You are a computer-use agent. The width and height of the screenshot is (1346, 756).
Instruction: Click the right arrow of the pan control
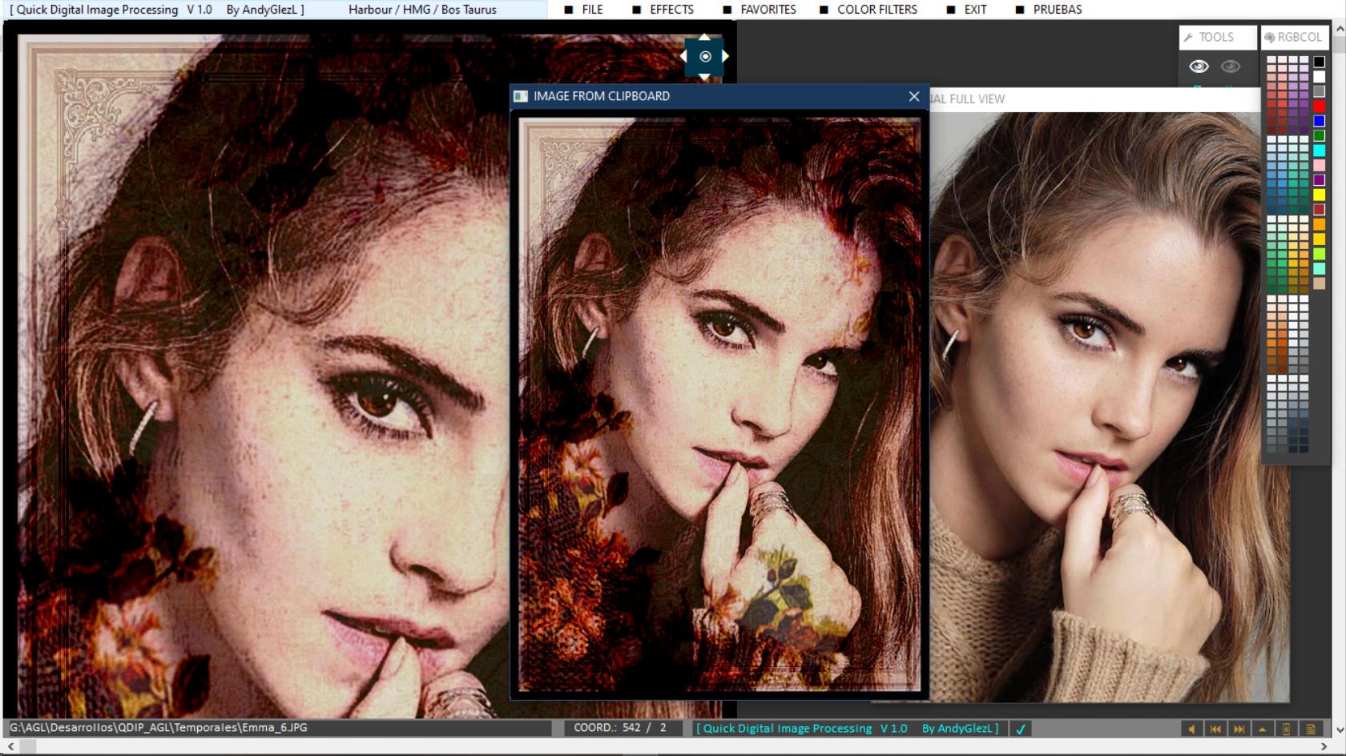[x=726, y=56]
